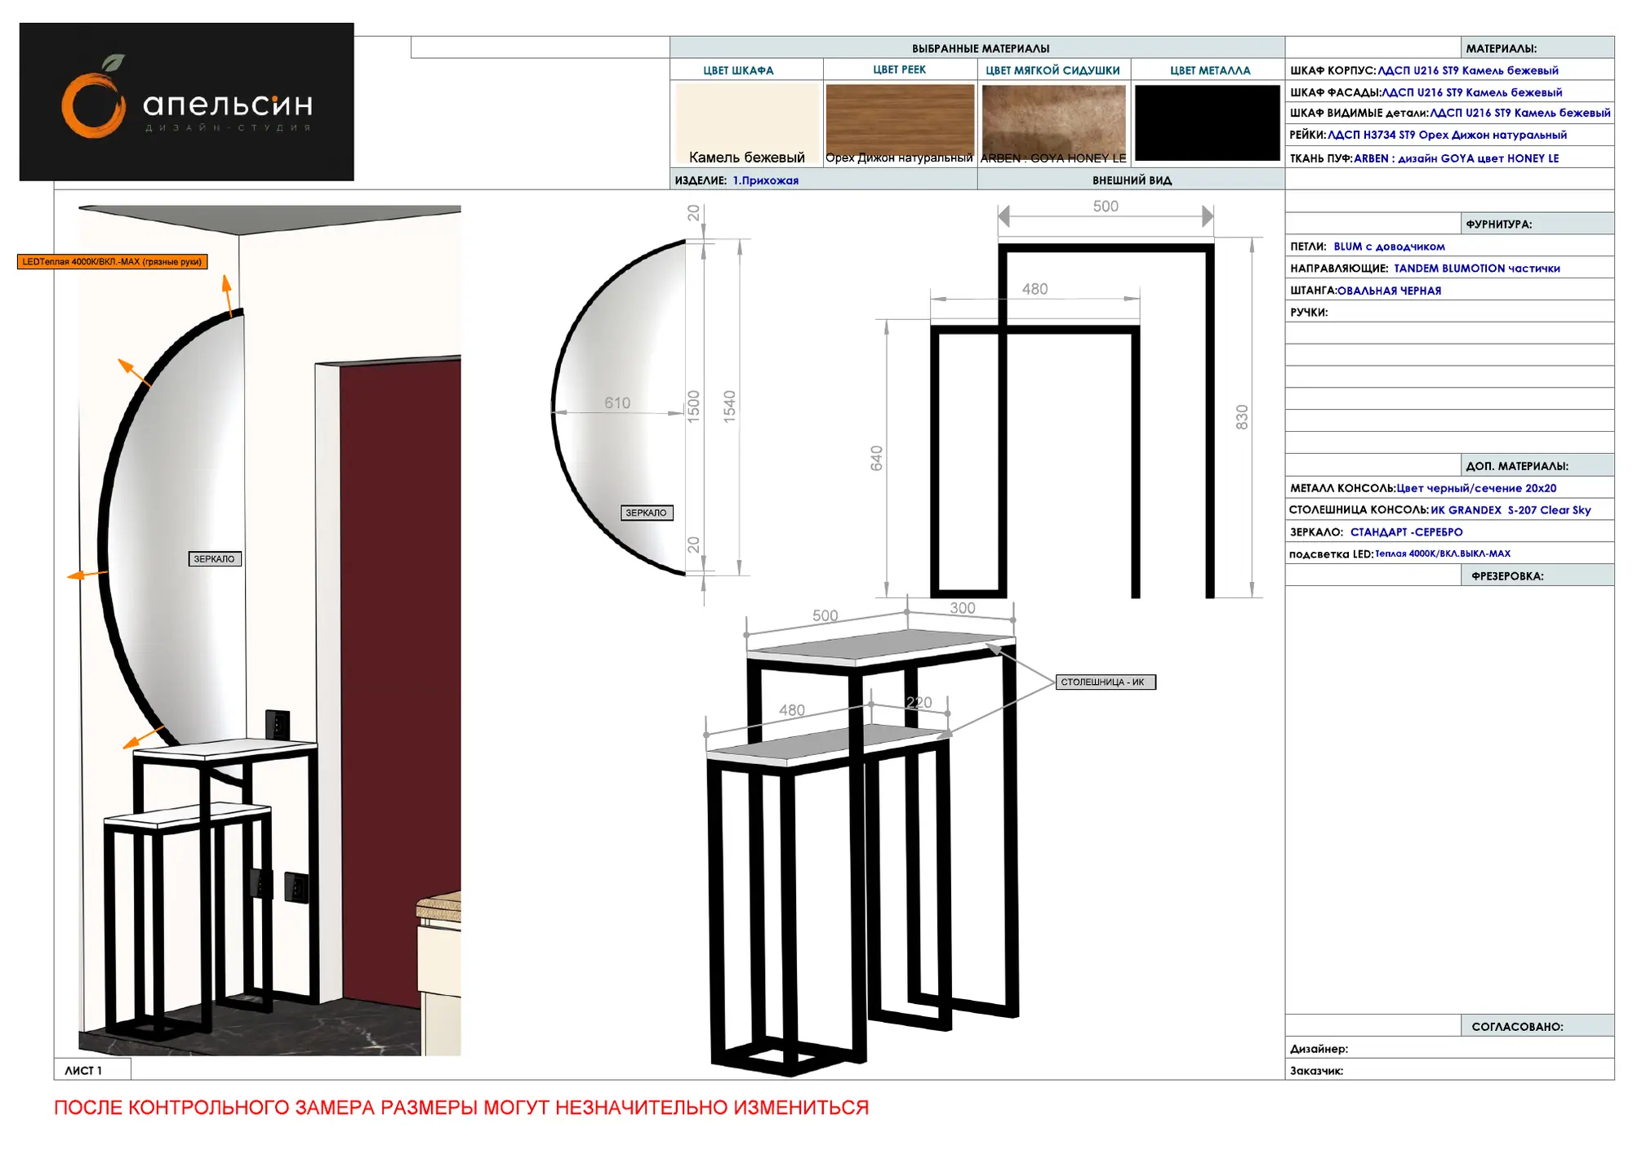This screenshot has height=1155, width=1633.
Task: Click the 830 console height dimension
Action: click(x=1242, y=417)
